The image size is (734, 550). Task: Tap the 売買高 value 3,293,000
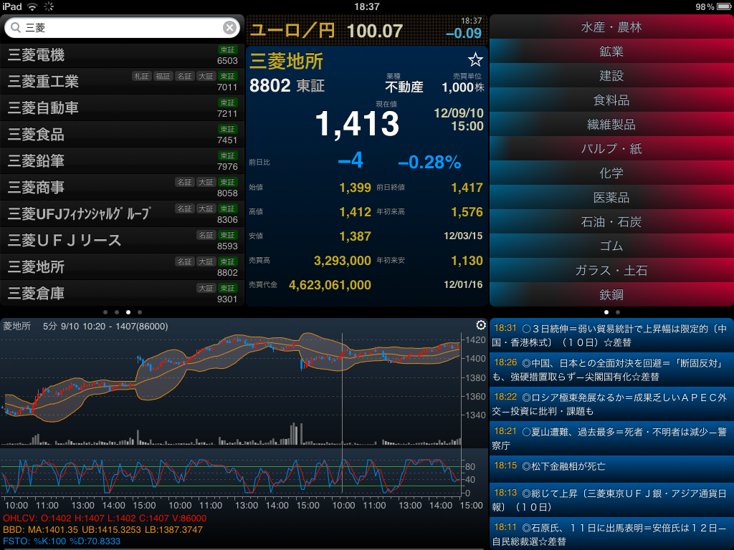[x=342, y=261]
